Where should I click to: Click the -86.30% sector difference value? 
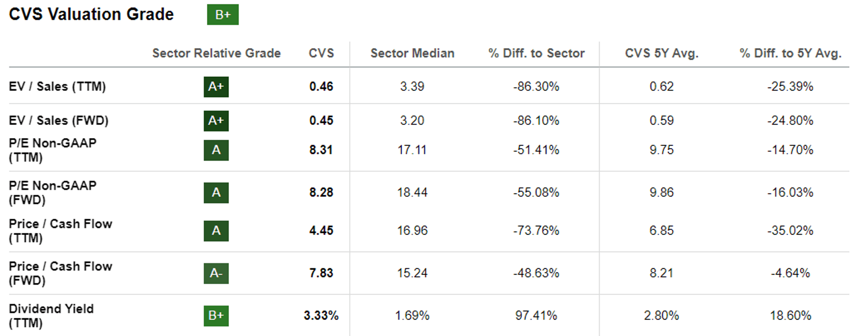tap(536, 87)
